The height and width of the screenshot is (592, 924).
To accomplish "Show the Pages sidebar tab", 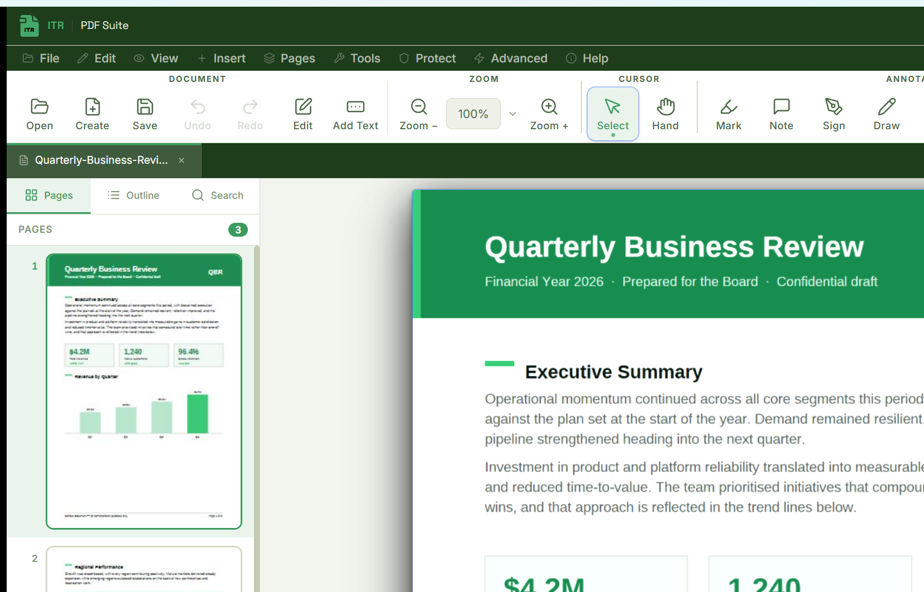I will coord(49,195).
